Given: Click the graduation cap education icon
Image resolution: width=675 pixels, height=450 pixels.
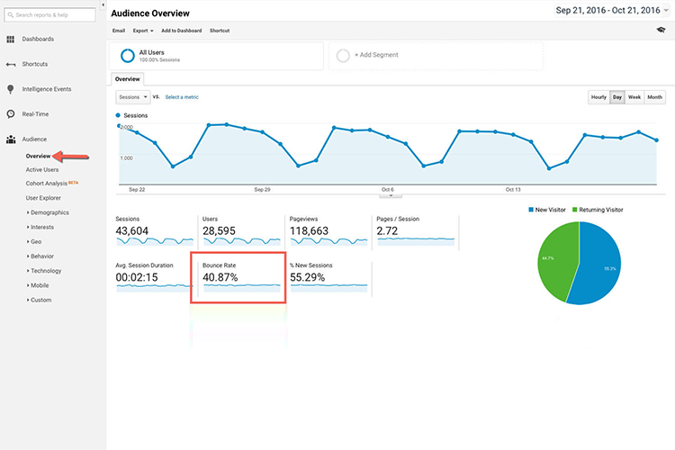Looking at the screenshot, I should (661, 31).
